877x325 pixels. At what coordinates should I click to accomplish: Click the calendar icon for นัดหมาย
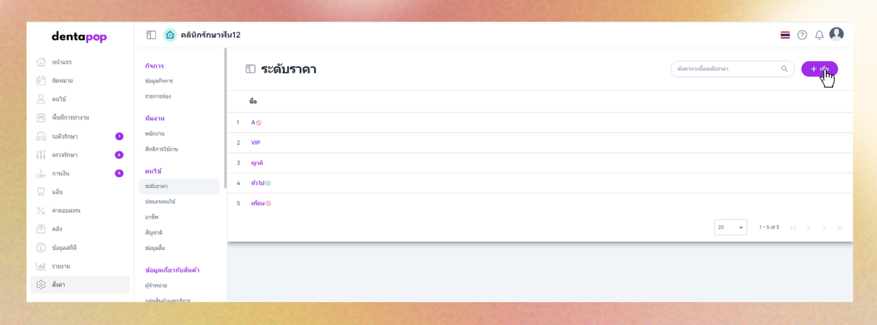[x=41, y=81]
